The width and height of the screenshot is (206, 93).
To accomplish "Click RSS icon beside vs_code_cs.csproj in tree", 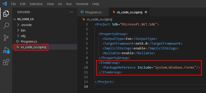I will (18, 47).
